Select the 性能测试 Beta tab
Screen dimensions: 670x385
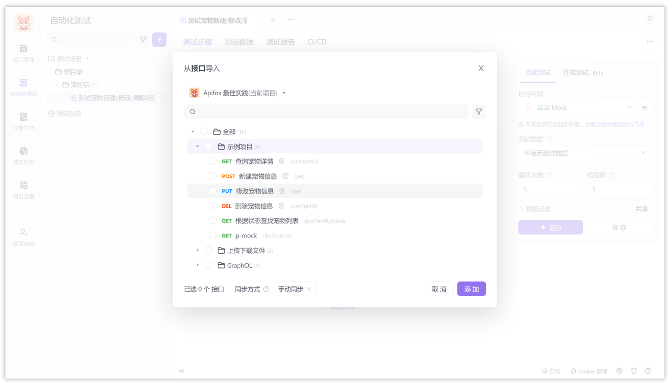(583, 73)
